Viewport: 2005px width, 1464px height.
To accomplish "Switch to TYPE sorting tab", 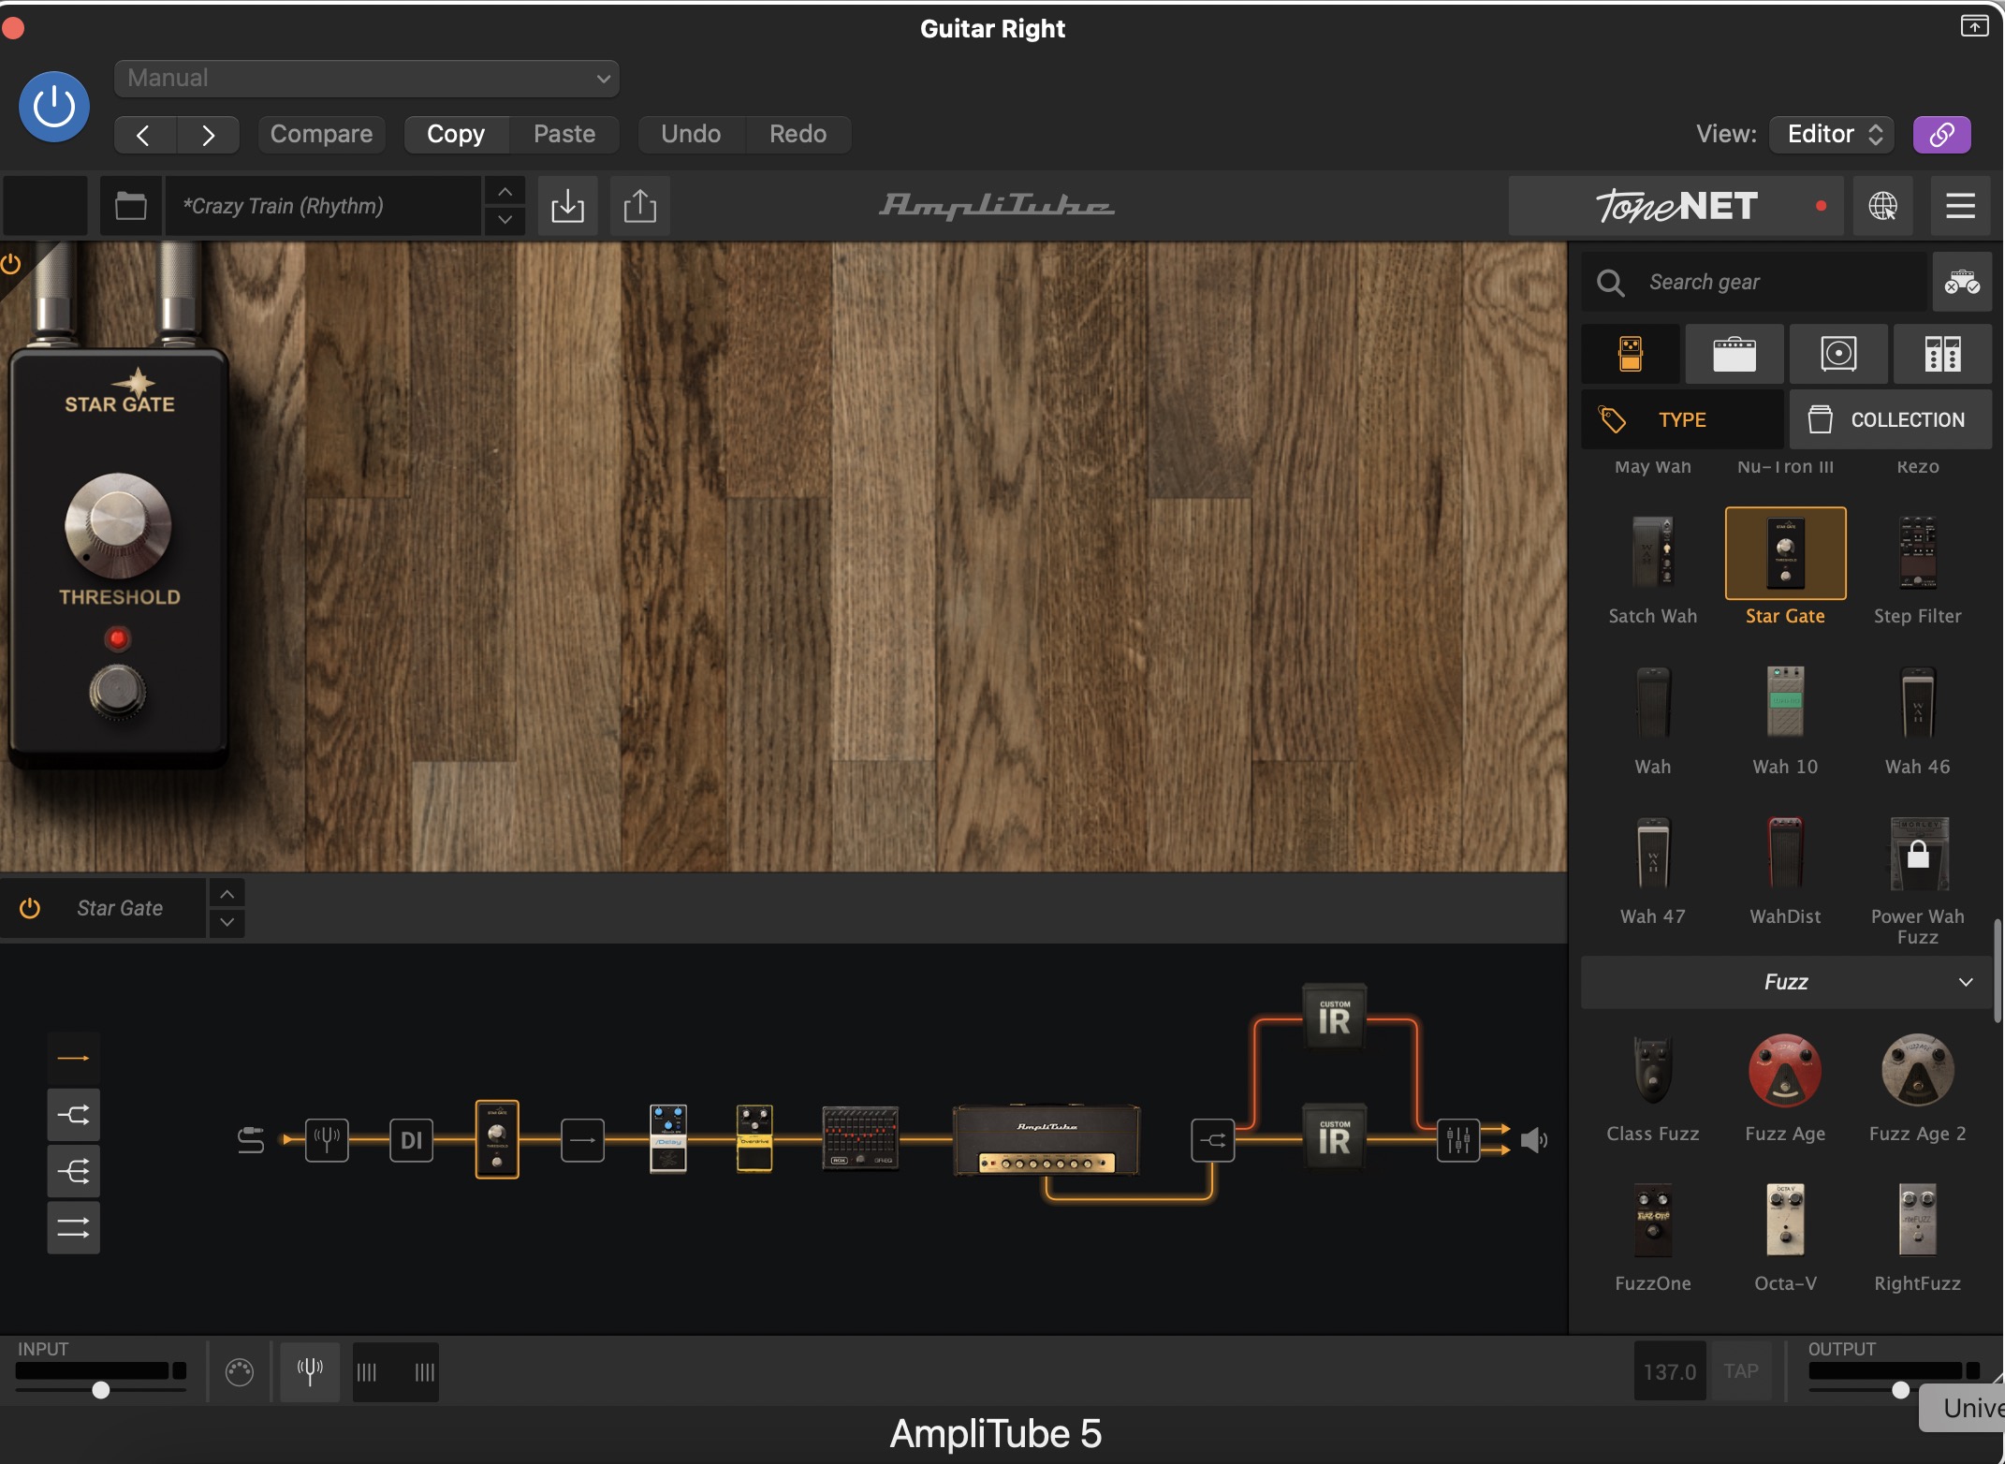I will [1681, 420].
